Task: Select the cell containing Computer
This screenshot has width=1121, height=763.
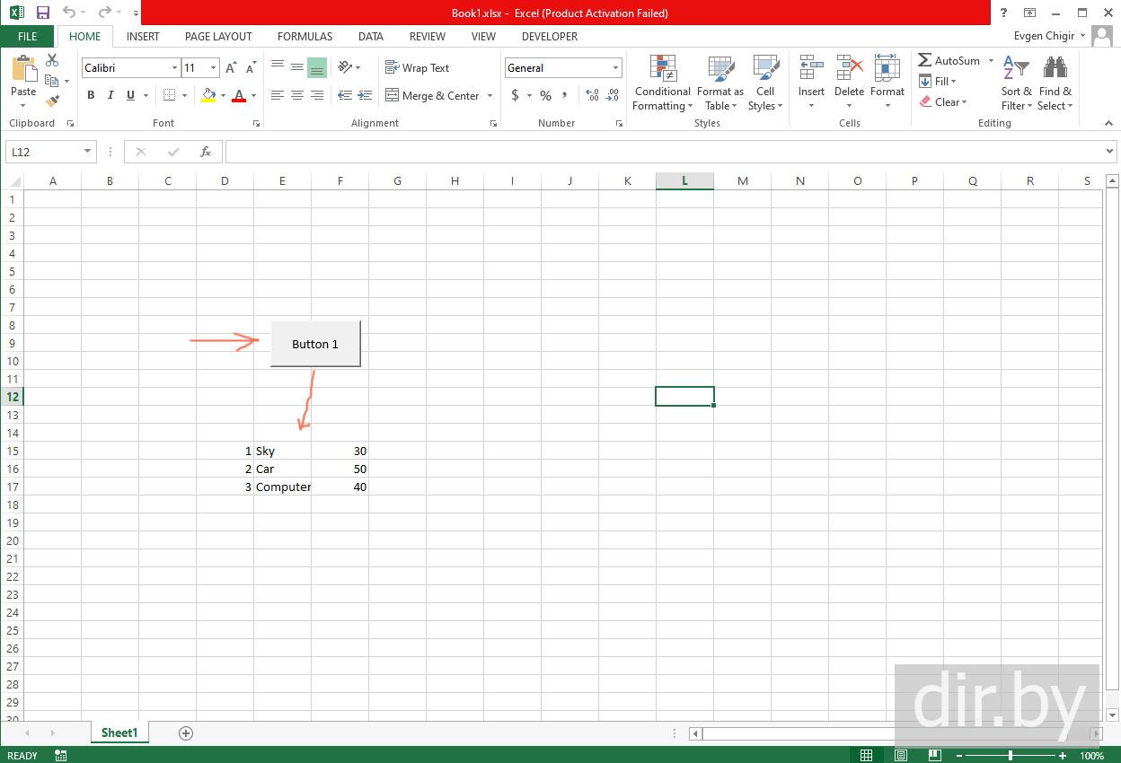Action: (x=282, y=487)
